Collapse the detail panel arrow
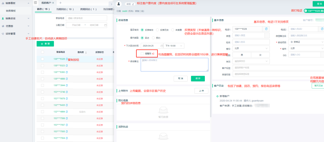This screenshot has width=324, height=142. click(111, 4)
